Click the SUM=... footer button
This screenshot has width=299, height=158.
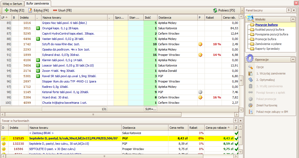click(x=151, y=109)
